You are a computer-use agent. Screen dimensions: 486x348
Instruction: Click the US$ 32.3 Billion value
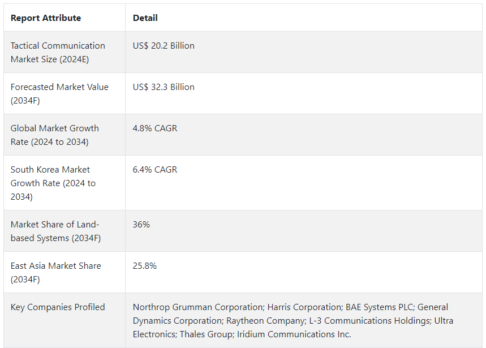click(164, 87)
